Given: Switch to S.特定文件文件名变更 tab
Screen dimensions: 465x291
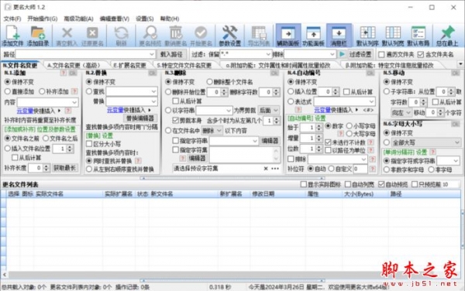Looking at the screenshot, I should pyautogui.click(x=184, y=65).
